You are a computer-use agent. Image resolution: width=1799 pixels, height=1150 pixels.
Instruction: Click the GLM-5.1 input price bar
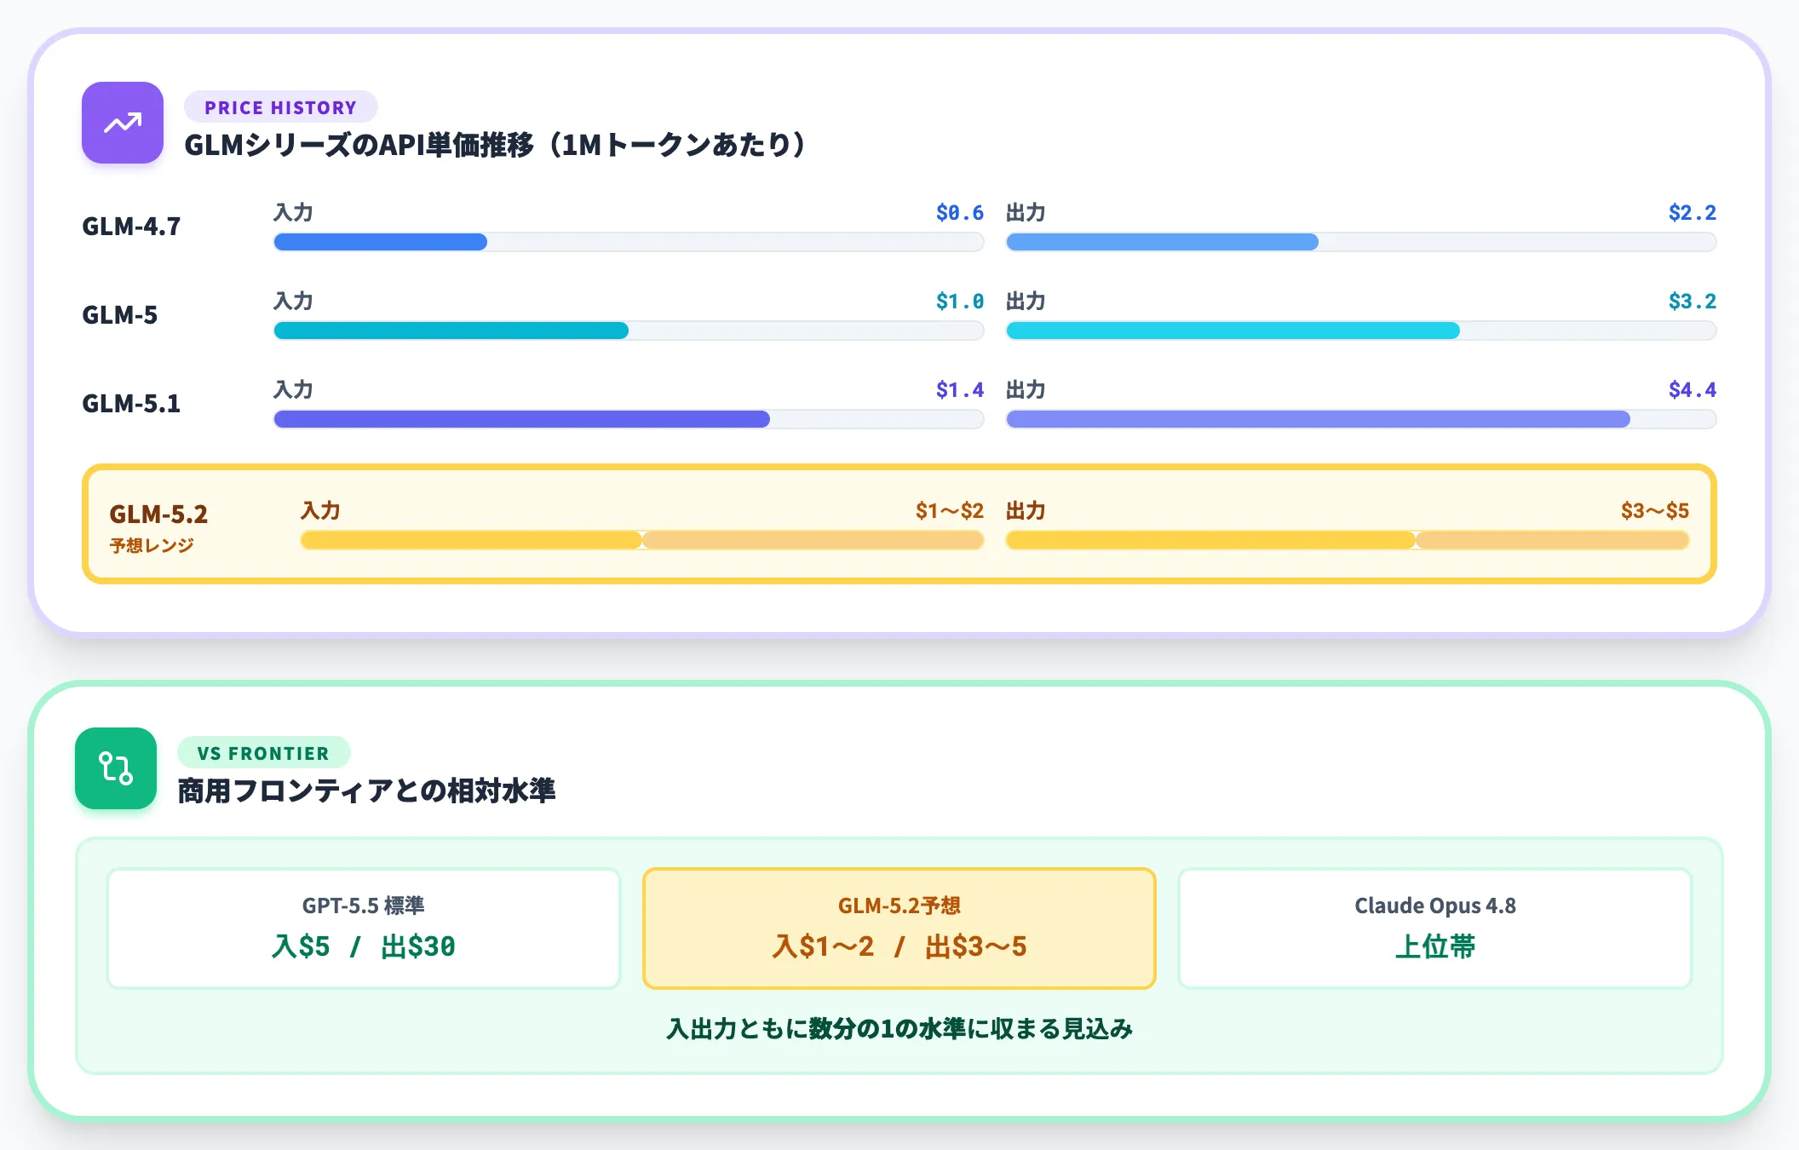point(629,419)
